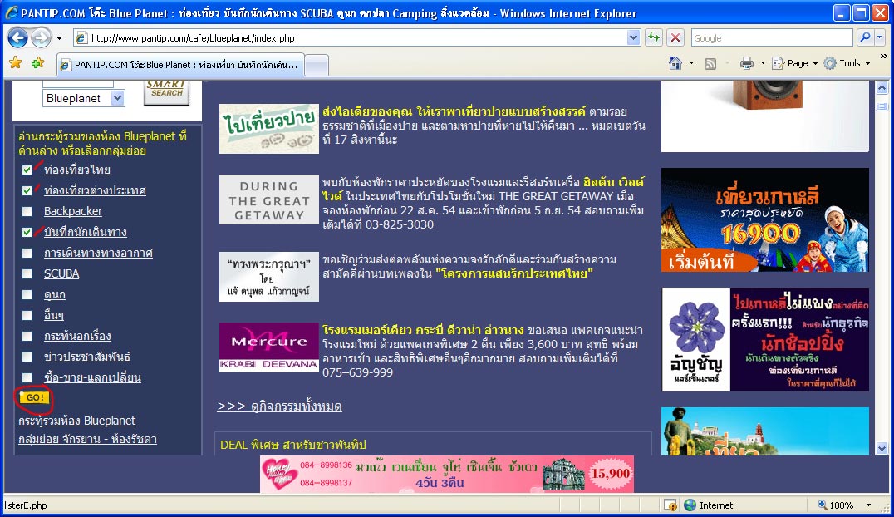Click the scrollbar up arrow
The width and height of the screenshot is (894, 517).
tap(882, 88)
